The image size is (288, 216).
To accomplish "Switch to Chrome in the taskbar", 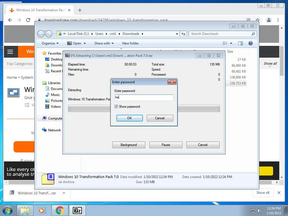I will (x=60, y=210).
